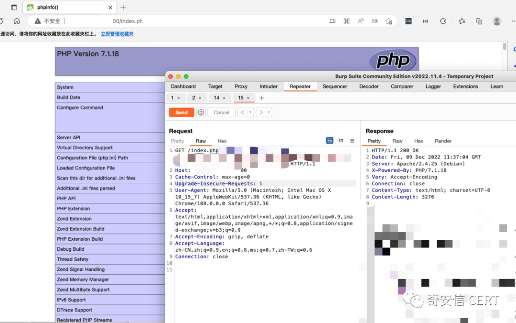Switch Response view to Render
The width and height of the screenshot is (516, 323).
pyautogui.click(x=443, y=141)
